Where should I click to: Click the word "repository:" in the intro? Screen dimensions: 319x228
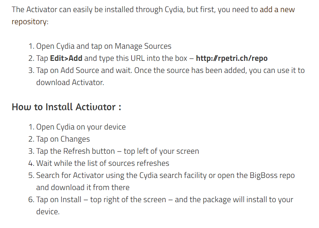coord(30,22)
